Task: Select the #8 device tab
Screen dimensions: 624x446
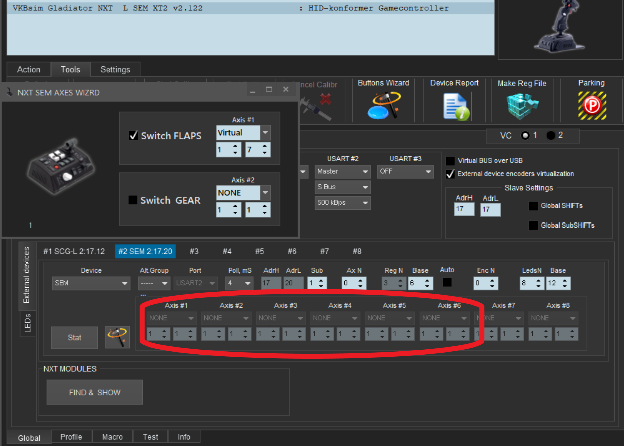Action: point(357,251)
